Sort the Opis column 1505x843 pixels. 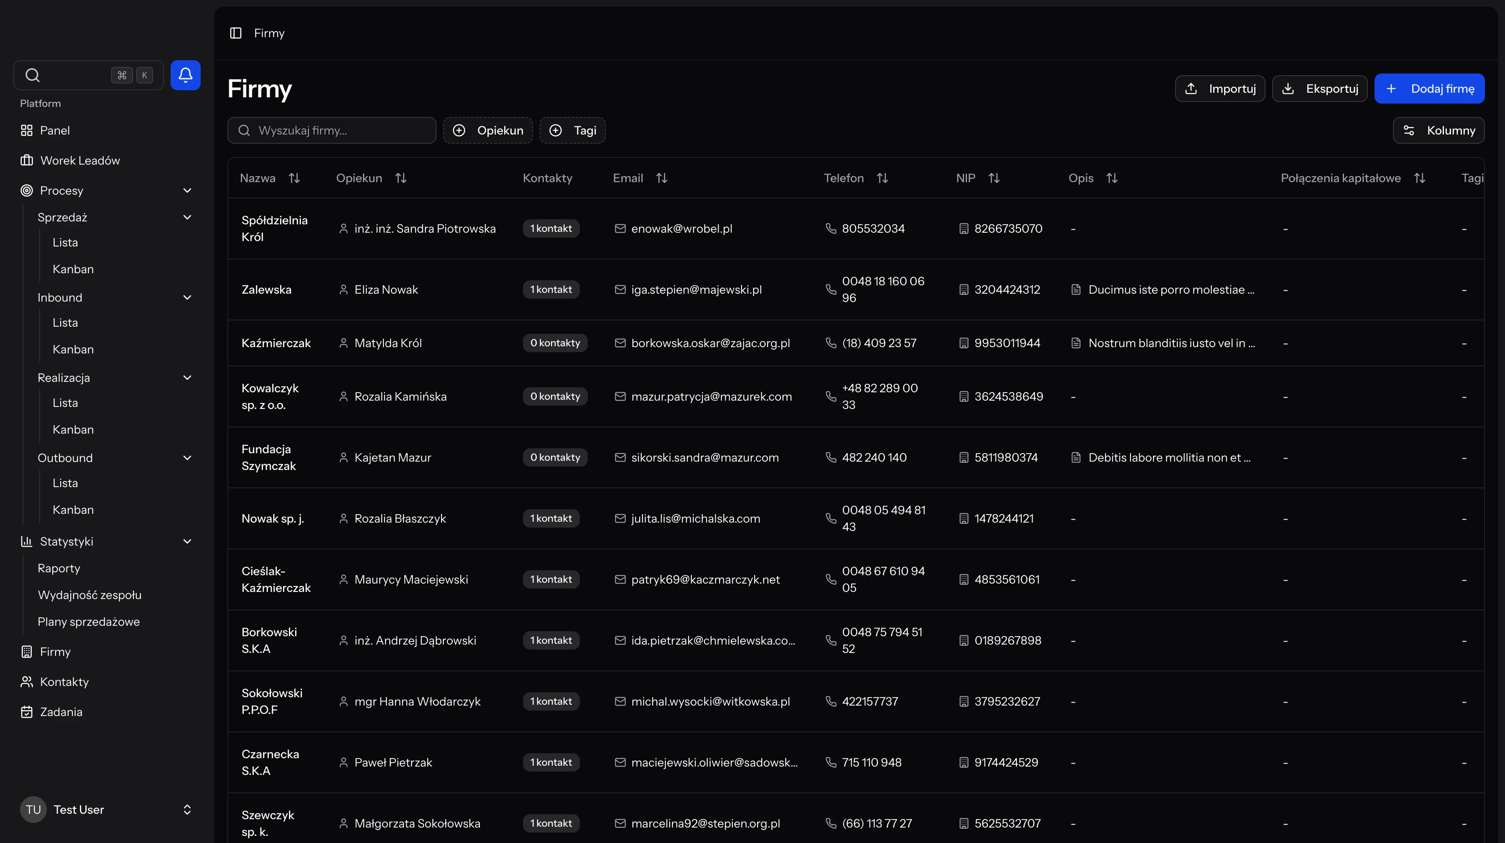coord(1112,178)
